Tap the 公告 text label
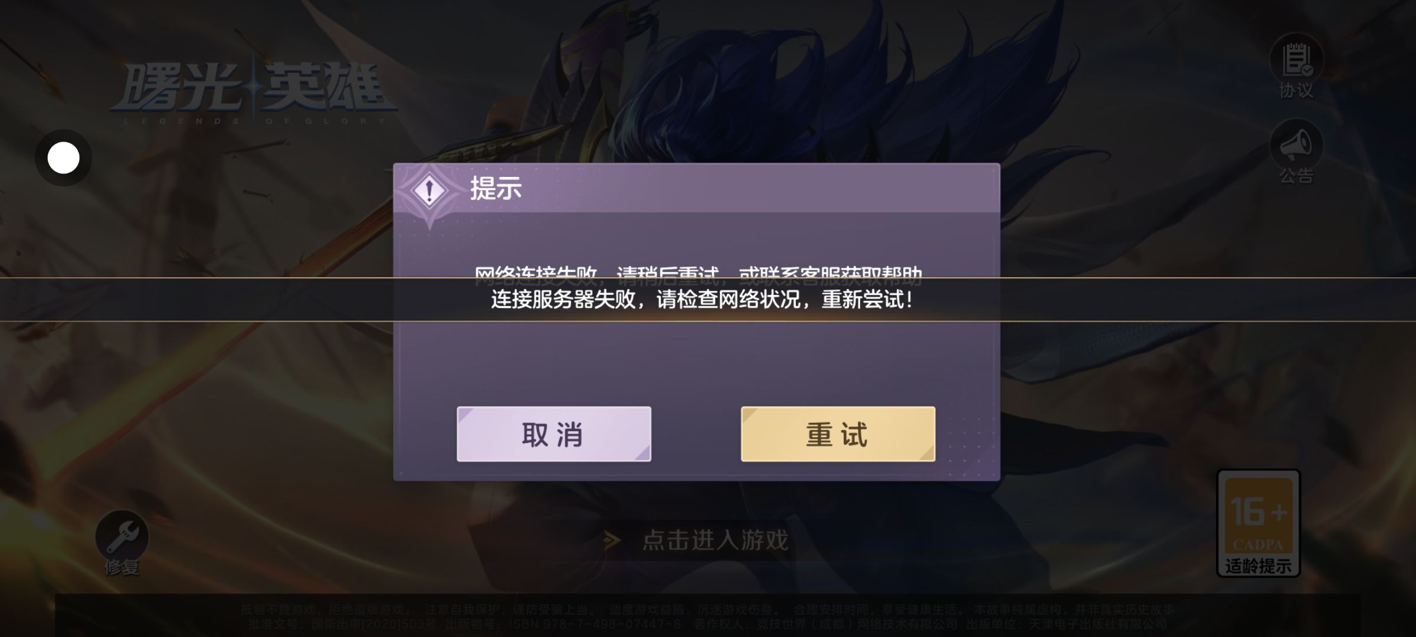This screenshot has width=1416, height=637. click(x=1296, y=175)
